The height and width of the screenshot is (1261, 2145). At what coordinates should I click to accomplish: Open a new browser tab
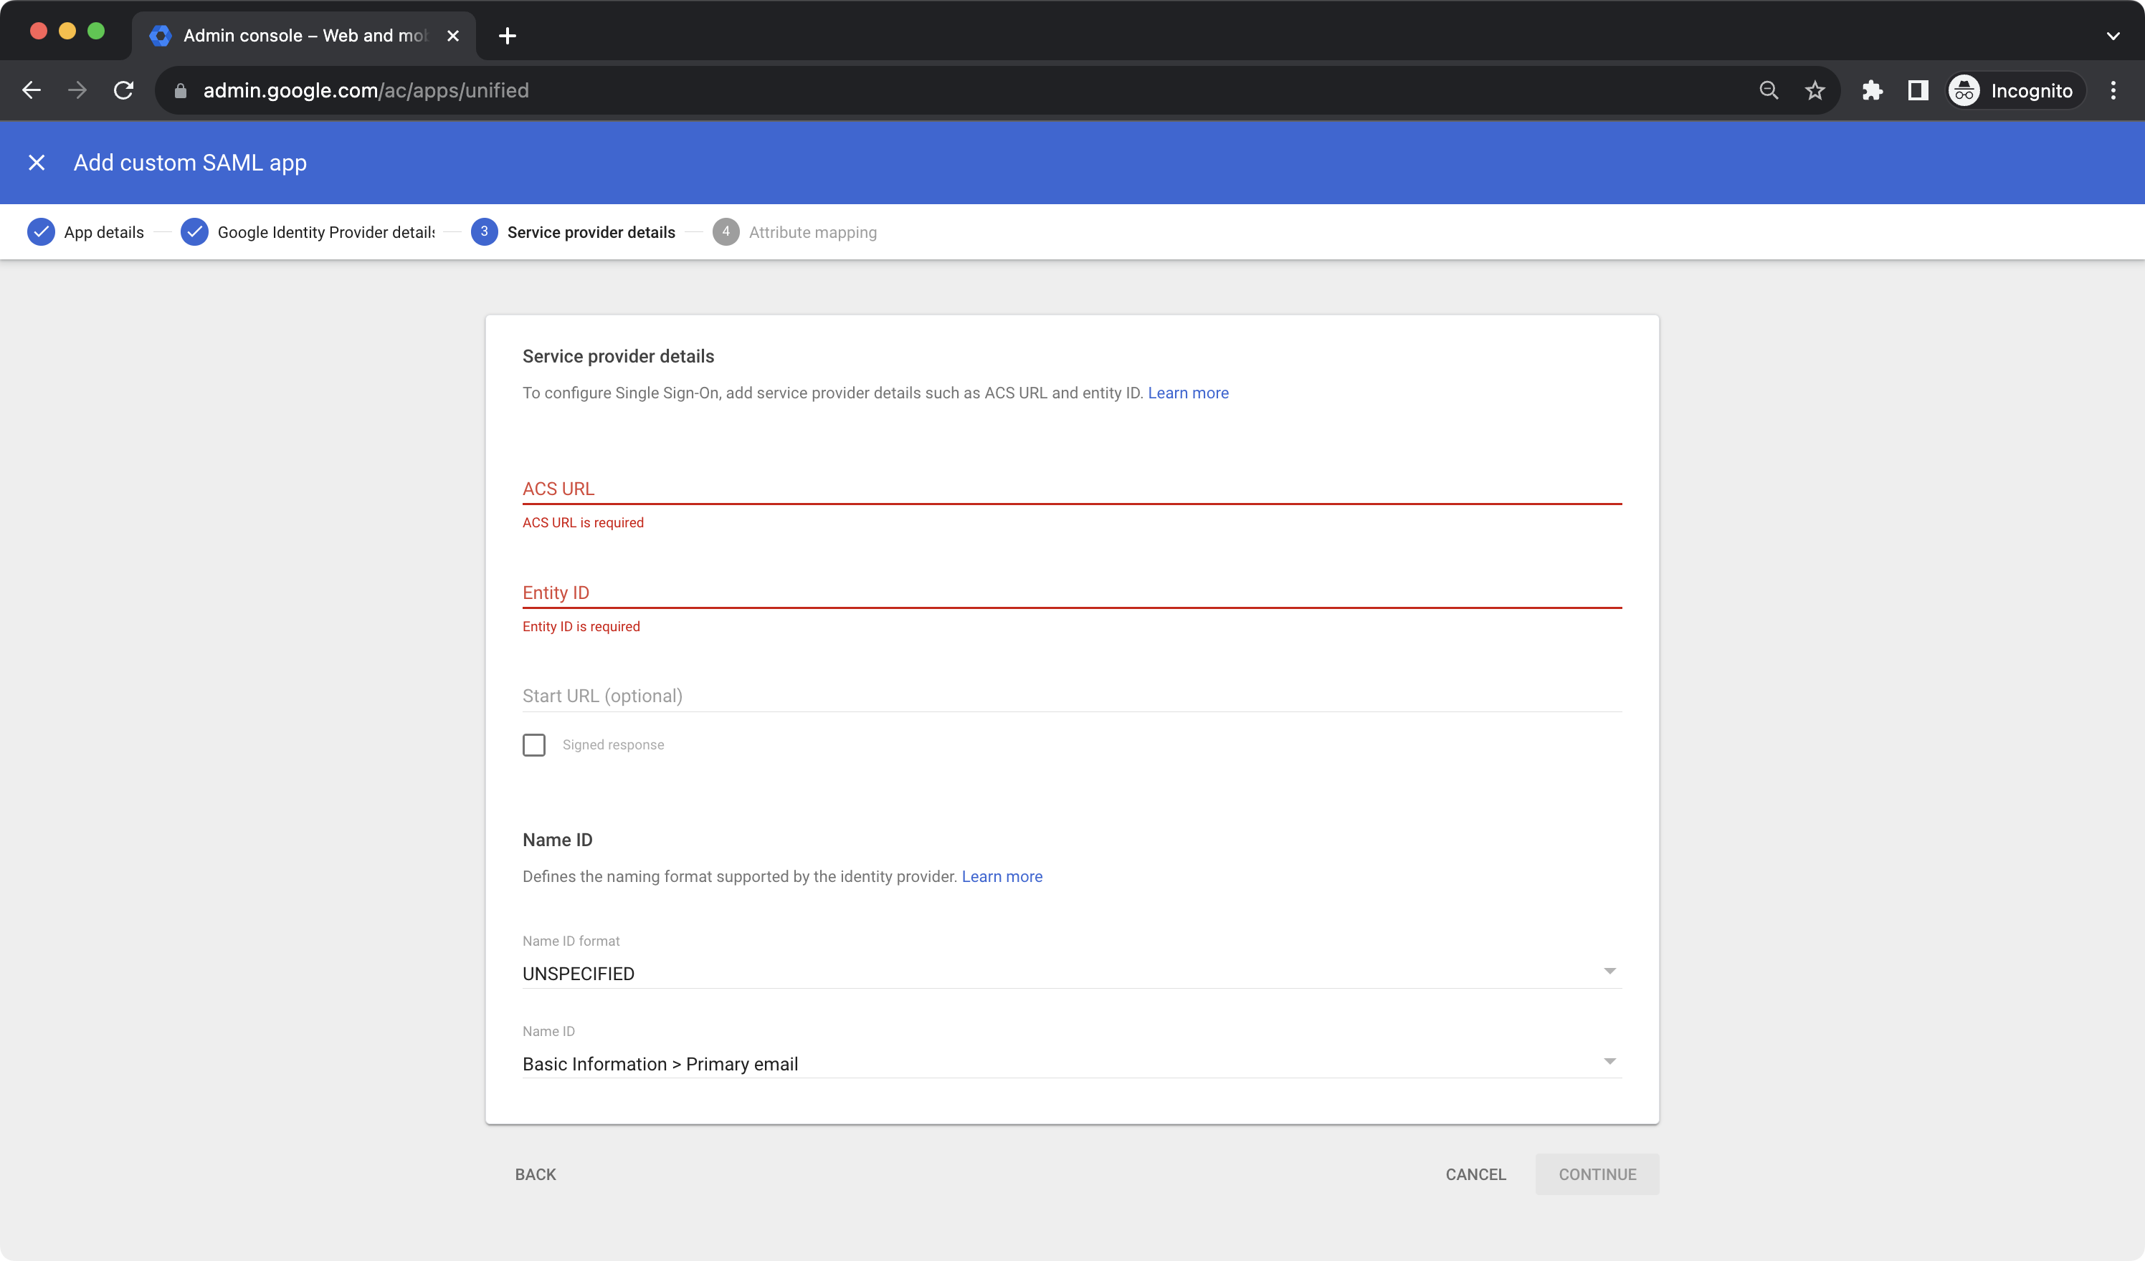click(508, 36)
